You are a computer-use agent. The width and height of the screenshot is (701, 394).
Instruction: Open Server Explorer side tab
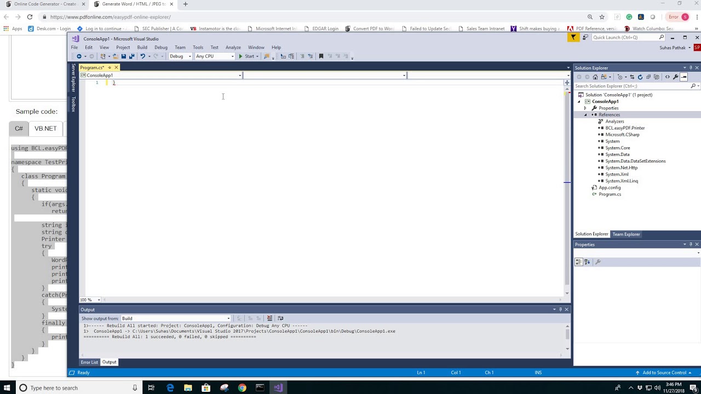click(x=73, y=78)
